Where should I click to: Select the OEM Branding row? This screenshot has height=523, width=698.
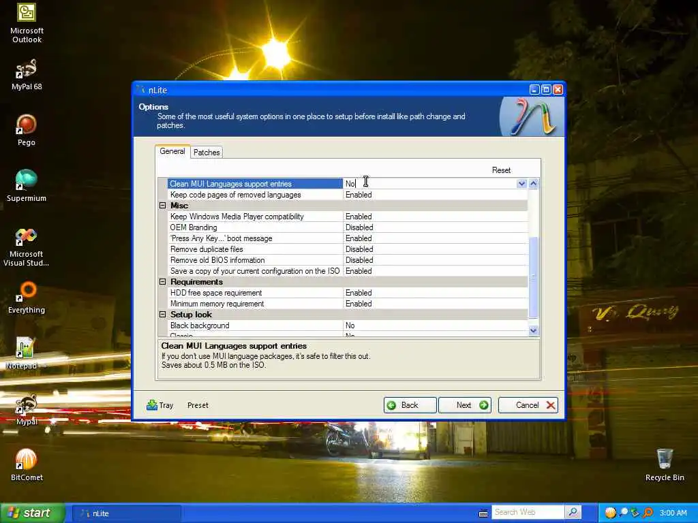pyautogui.click(x=348, y=227)
